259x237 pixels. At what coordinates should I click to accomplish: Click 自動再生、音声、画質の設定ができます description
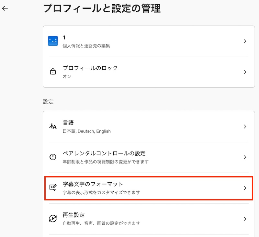(101, 223)
